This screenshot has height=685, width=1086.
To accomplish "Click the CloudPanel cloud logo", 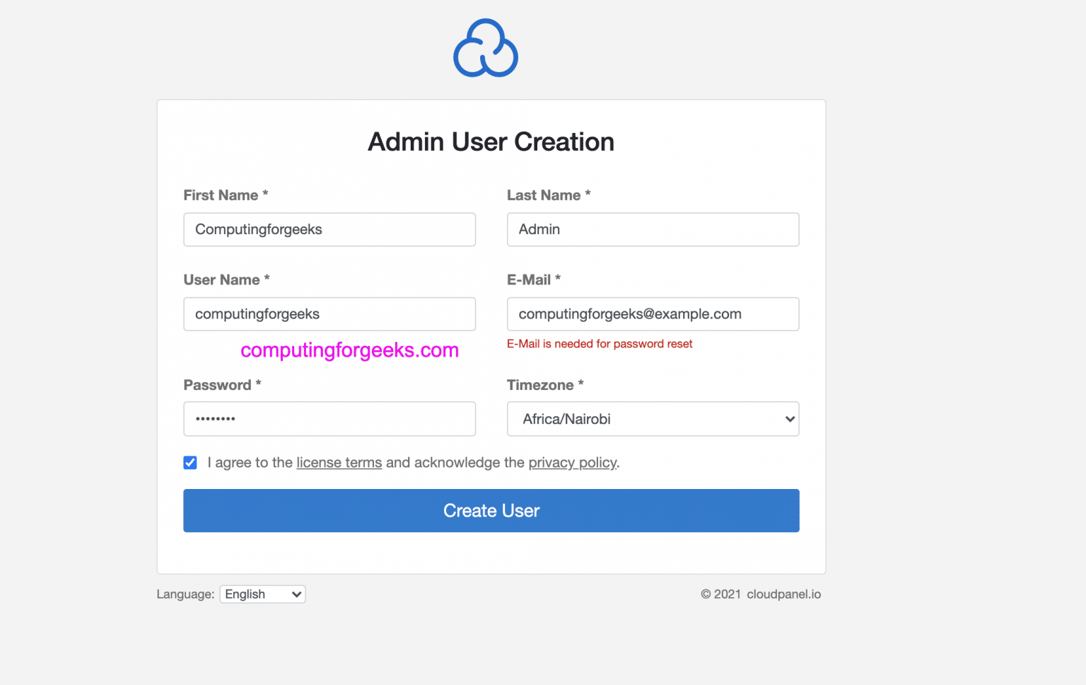I will coord(485,47).
